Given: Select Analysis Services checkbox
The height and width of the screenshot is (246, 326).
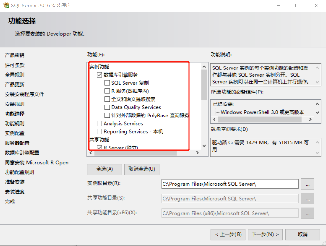Looking at the screenshot, I should [x=99, y=124].
